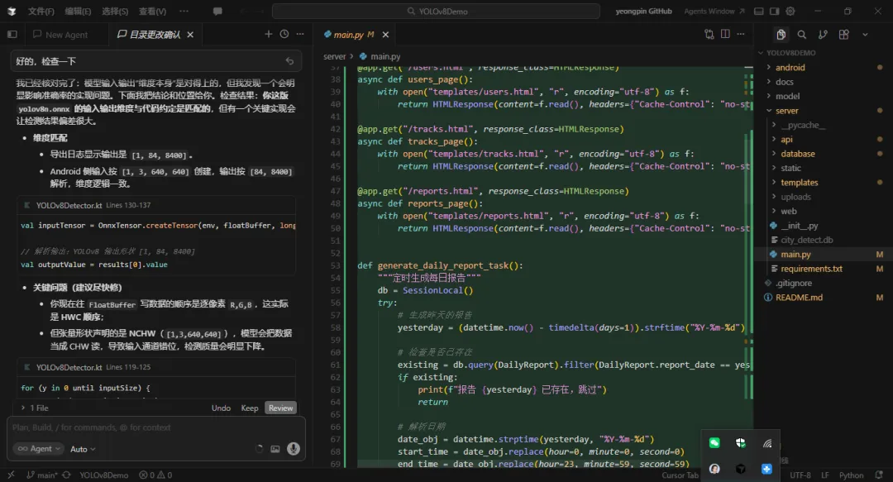Toggle the agent sidebar panel icon
Image resolution: width=893 pixels, height=482 pixels.
(12, 35)
